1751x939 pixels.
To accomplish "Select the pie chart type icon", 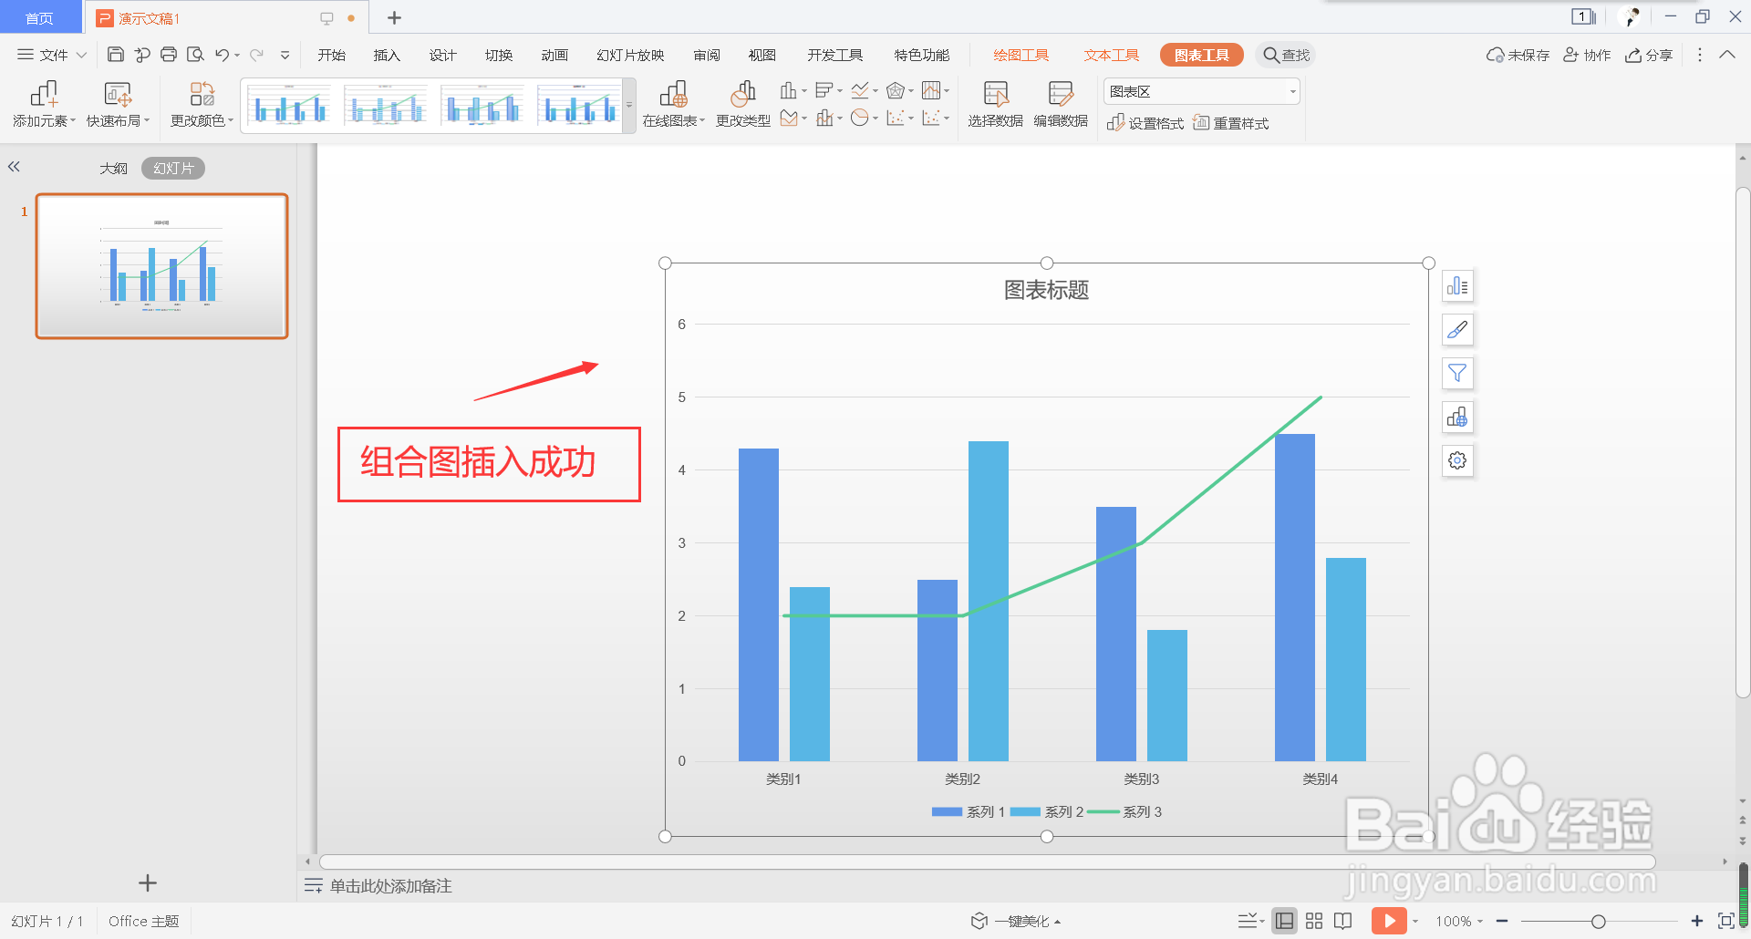I will [860, 119].
